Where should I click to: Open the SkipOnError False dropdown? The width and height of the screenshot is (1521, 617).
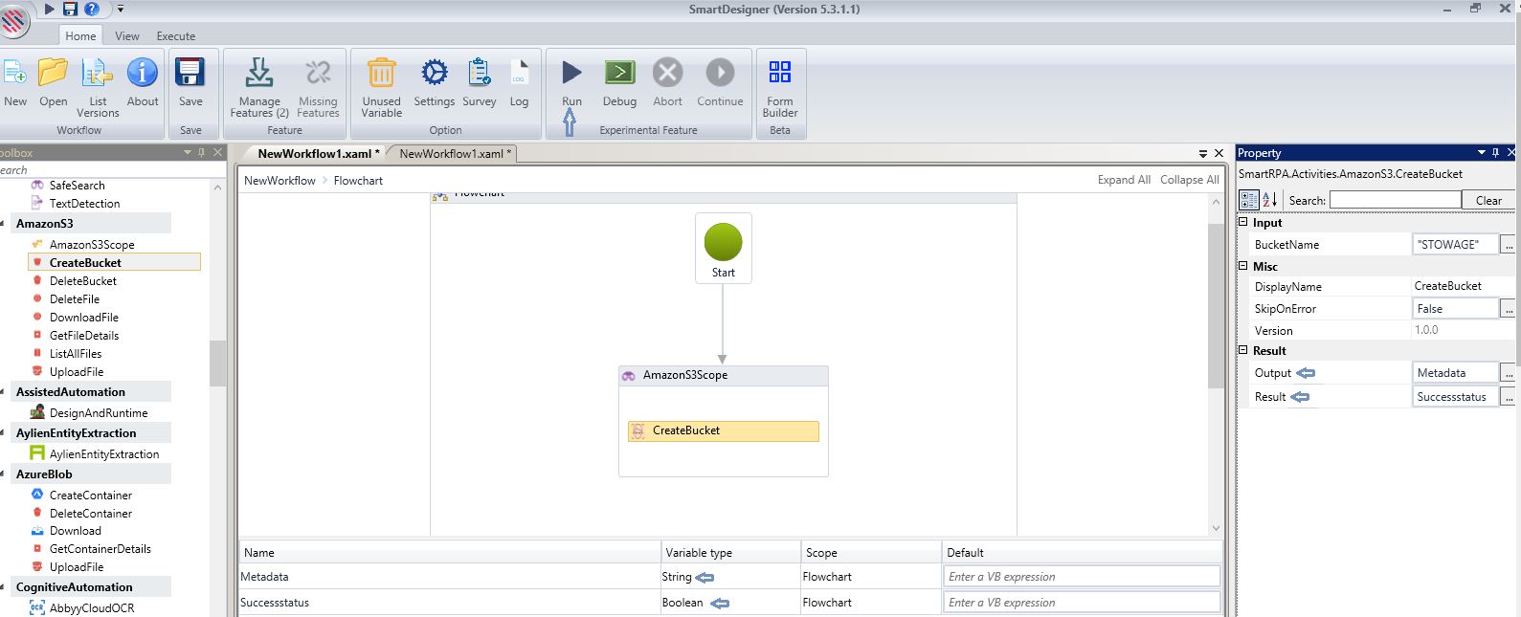1455,309
